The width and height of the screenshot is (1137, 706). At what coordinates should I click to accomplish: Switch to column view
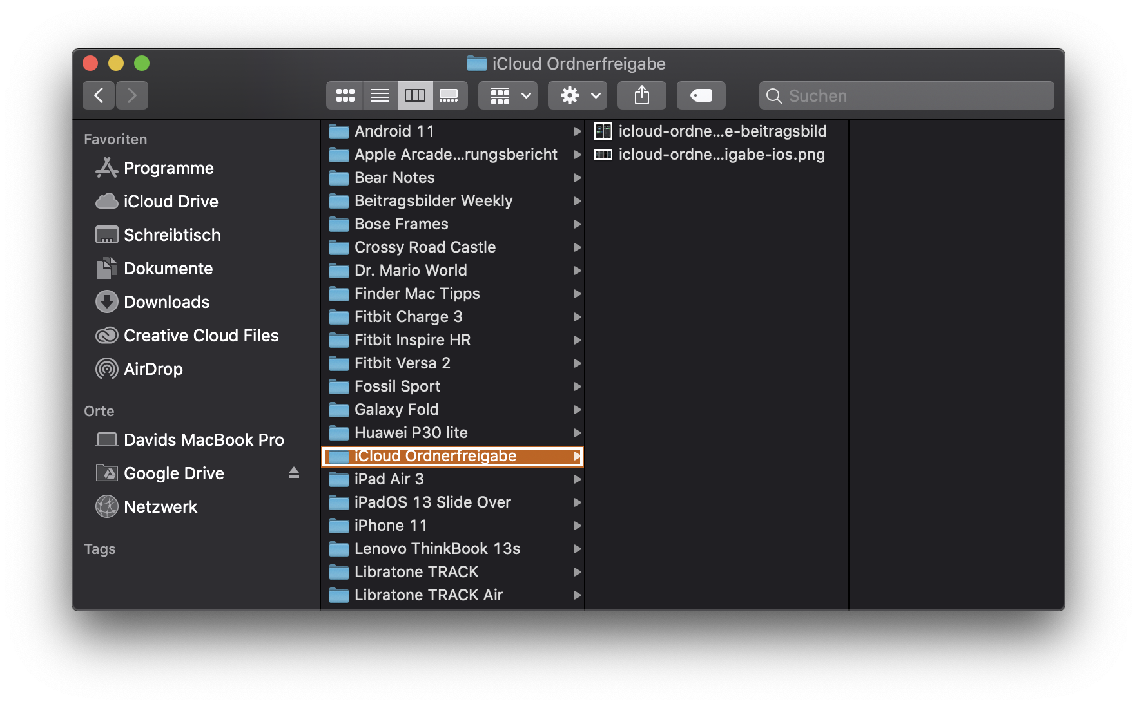pos(415,95)
